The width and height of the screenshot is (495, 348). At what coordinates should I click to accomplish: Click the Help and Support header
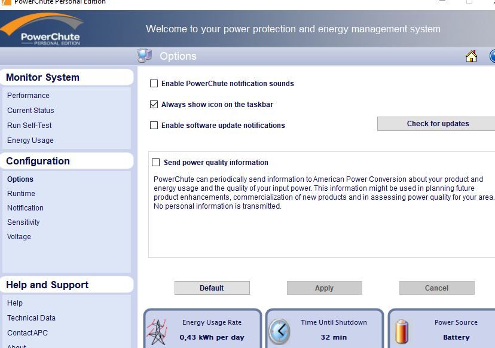(x=66, y=285)
